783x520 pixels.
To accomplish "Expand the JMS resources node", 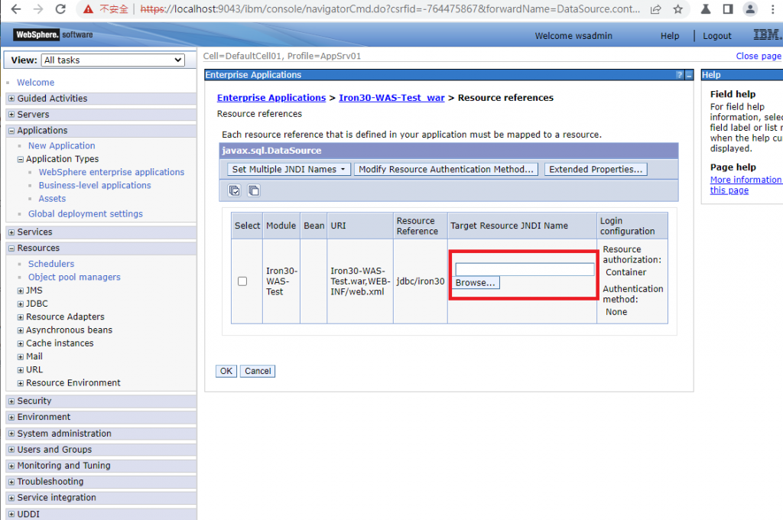I will [21, 291].
